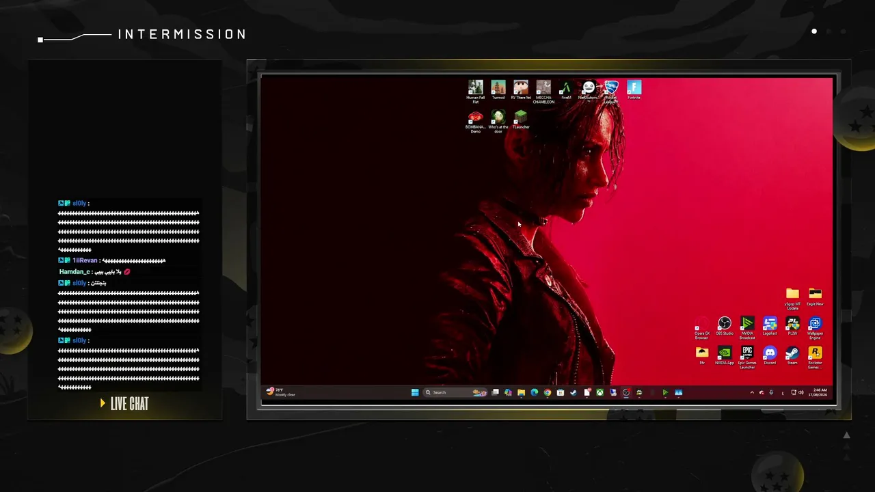This screenshot has height=492, width=875.
Task: Open the NVIDIA App desktop shortcut
Action: pyautogui.click(x=725, y=355)
